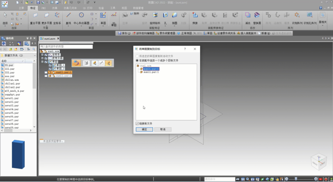
Task: Open the 新建文件夹 (2) folder dropdown
Action: 35,55
